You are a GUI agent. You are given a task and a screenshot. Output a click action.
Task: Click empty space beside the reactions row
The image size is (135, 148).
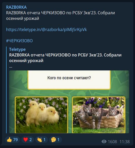[x=81, y=140]
